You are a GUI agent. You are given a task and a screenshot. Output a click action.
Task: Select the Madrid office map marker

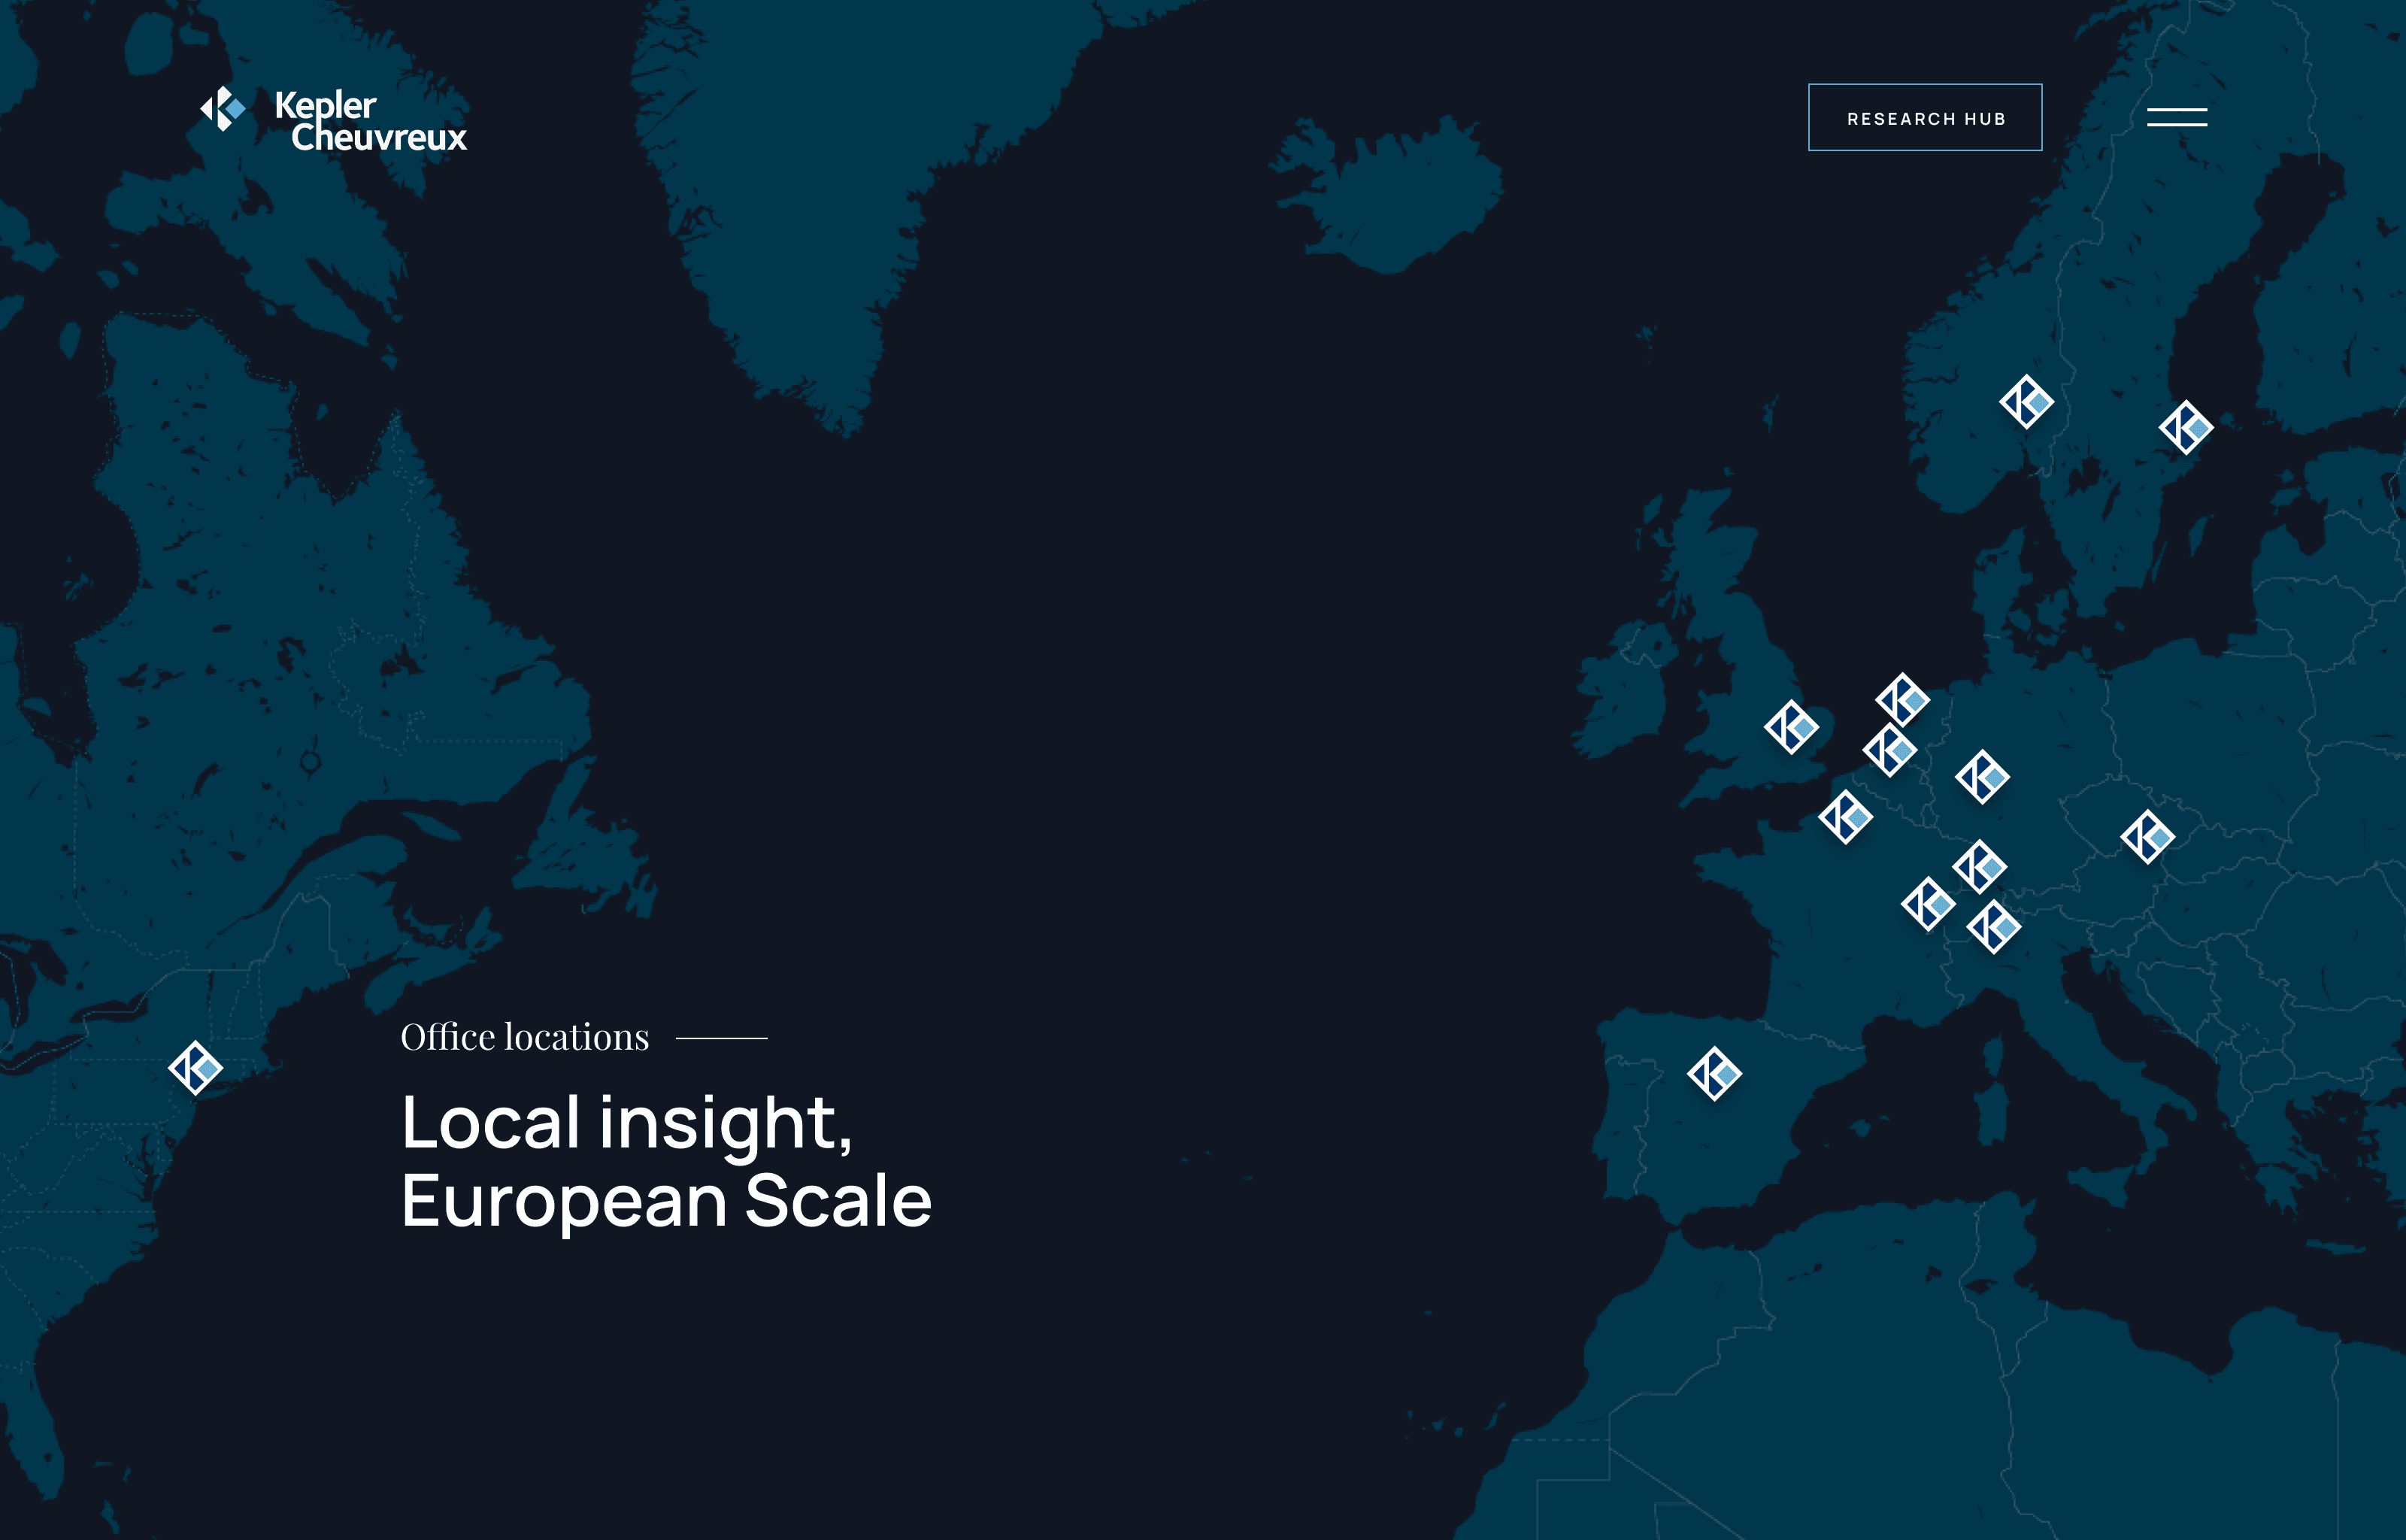click(x=1714, y=1074)
